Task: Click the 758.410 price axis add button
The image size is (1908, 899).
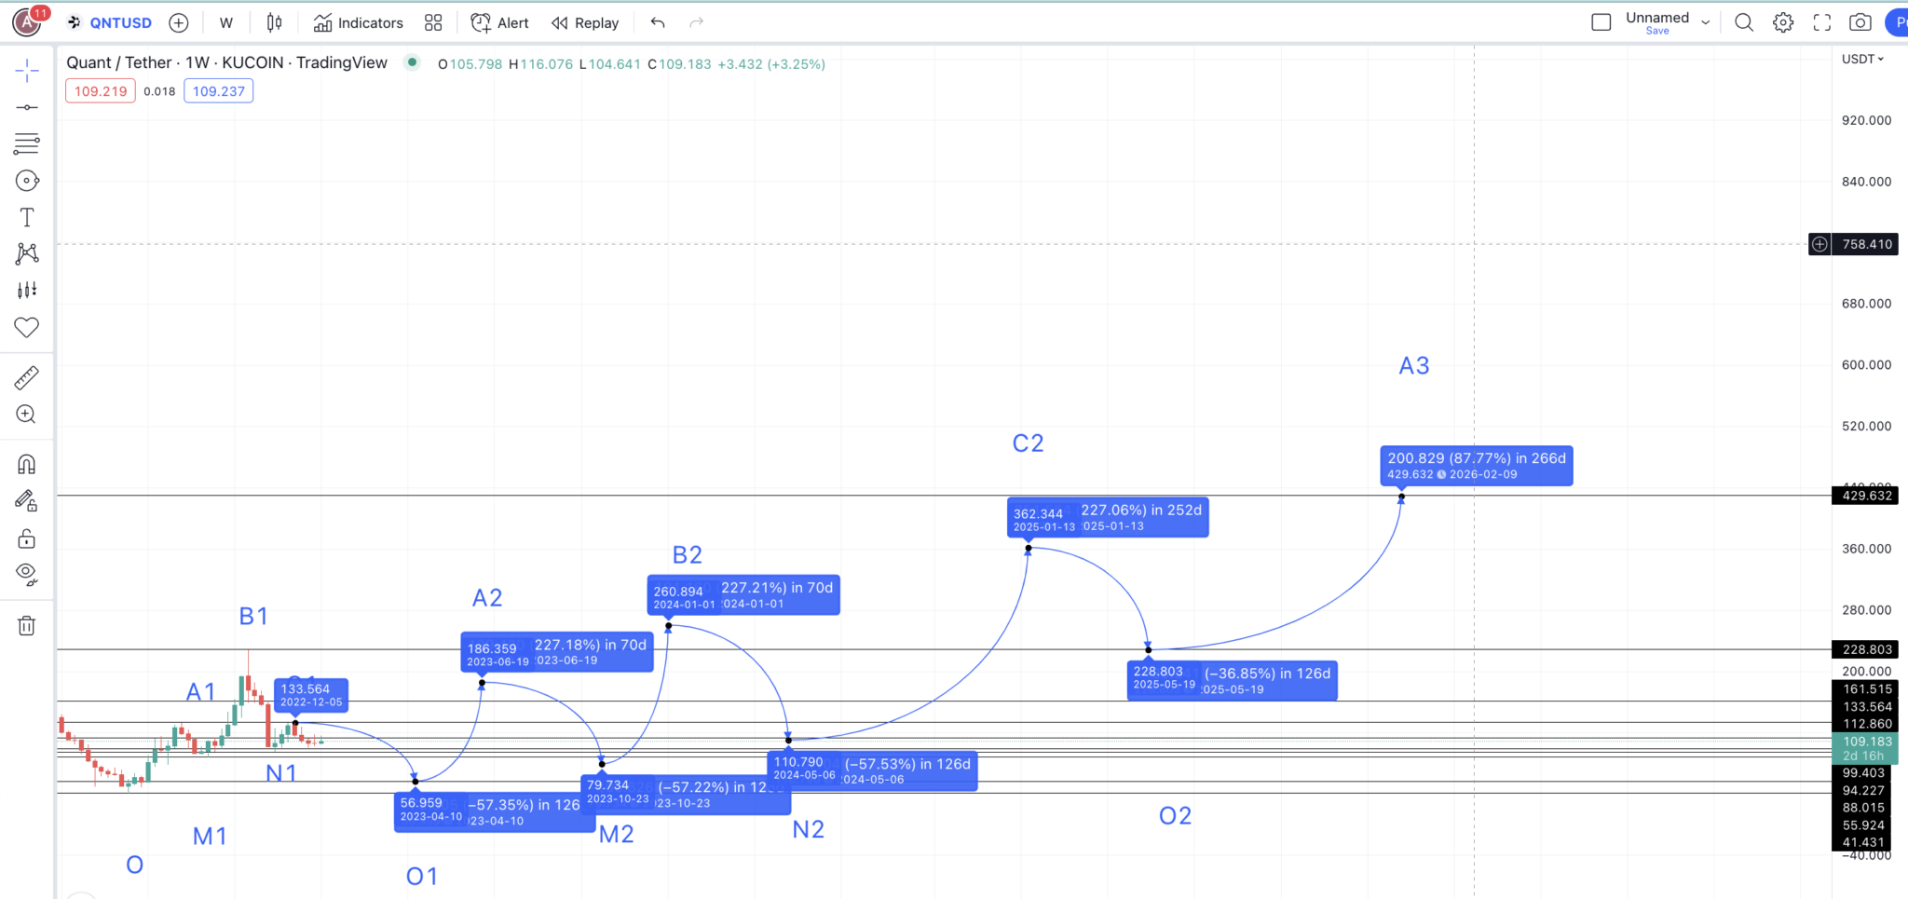Action: click(x=1819, y=244)
